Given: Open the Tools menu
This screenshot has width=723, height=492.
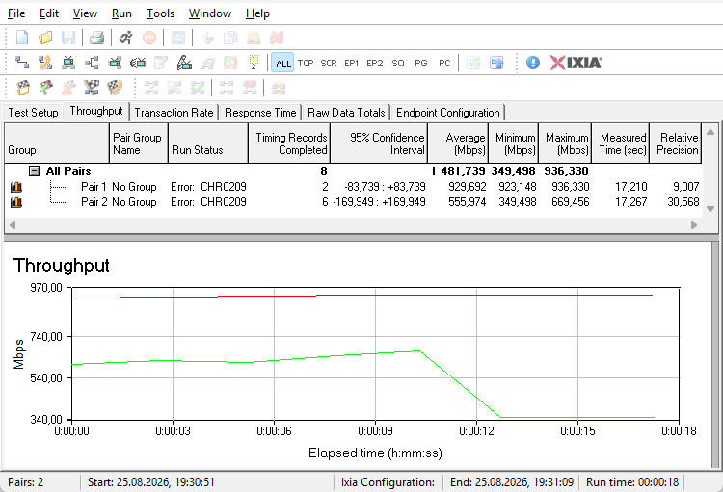Looking at the screenshot, I should pos(160,13).
